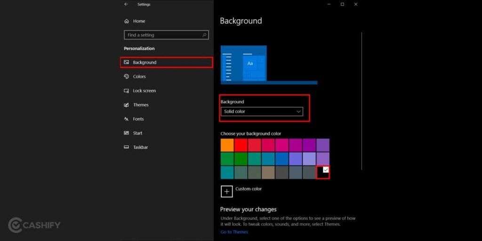Go back with the Settings back arrow
The width and height of the screenshot is (482, 241).
click(126, 4)
